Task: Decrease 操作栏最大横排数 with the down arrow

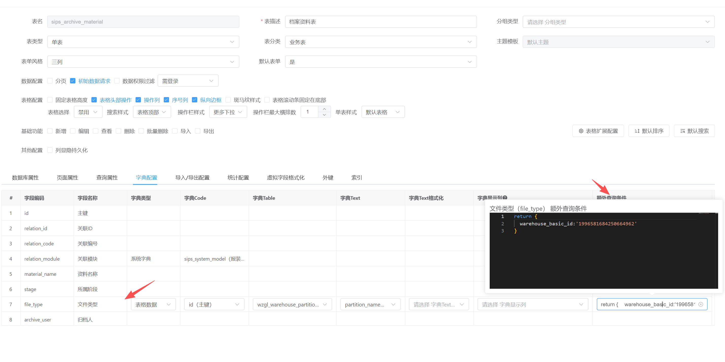Action: pos(324,115)
